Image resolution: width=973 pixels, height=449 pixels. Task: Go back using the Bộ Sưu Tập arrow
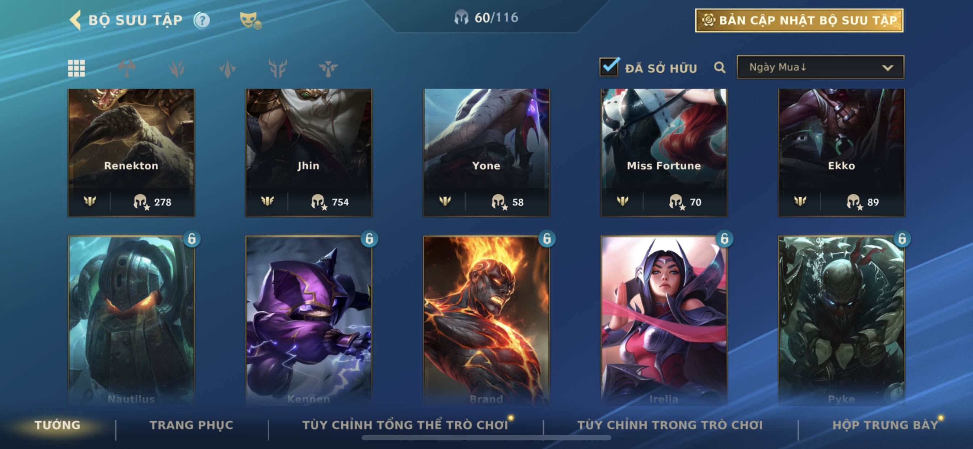[76, 20]
